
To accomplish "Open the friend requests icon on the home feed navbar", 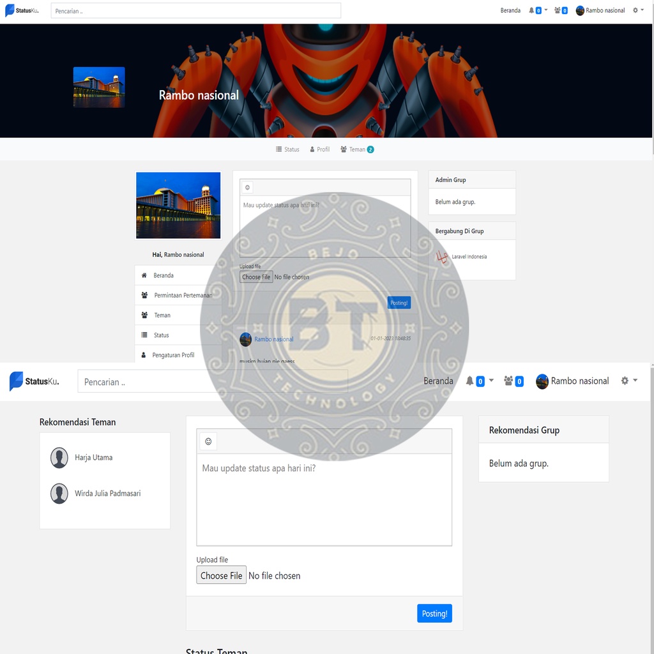I will tap(508, 381).
